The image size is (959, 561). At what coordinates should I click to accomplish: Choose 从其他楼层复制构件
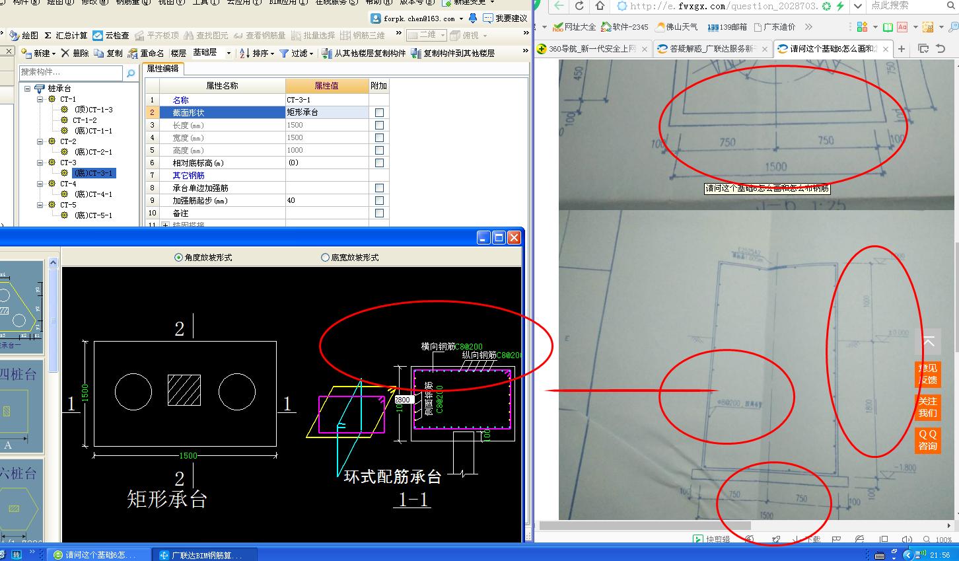[x=364, y=53]
